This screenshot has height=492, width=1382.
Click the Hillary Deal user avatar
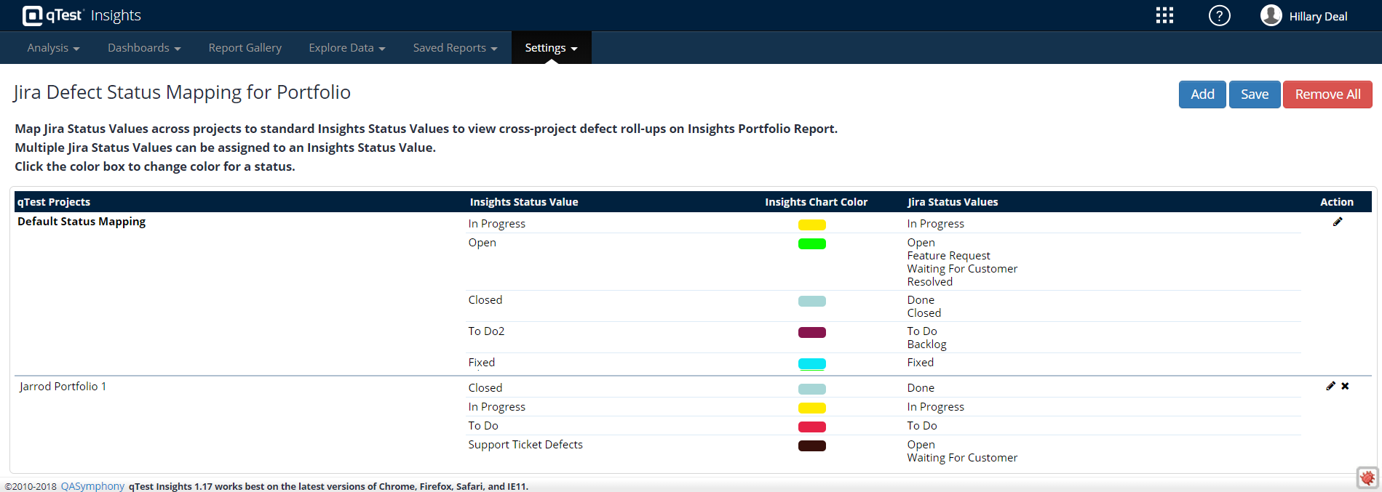coord(1271,15)
